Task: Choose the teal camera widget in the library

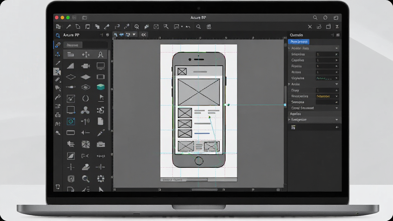Action: coord(71,122)
